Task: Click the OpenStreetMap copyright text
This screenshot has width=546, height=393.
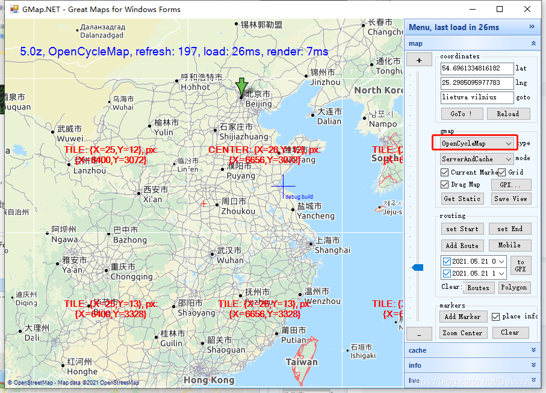Action: point(73,383)
